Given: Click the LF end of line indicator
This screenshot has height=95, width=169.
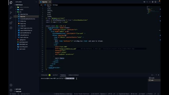Looking at the screenshot, I should point(114,94).
